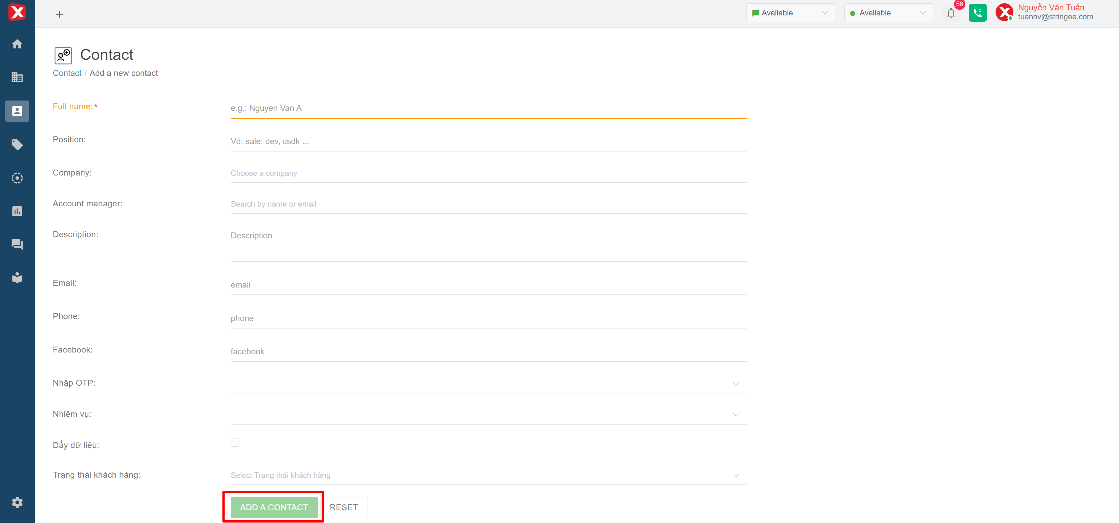Open the Trạng thái khách hàng select box
Image resolution: width=1119 pixels, height=523 pixels.
point(488,475)
